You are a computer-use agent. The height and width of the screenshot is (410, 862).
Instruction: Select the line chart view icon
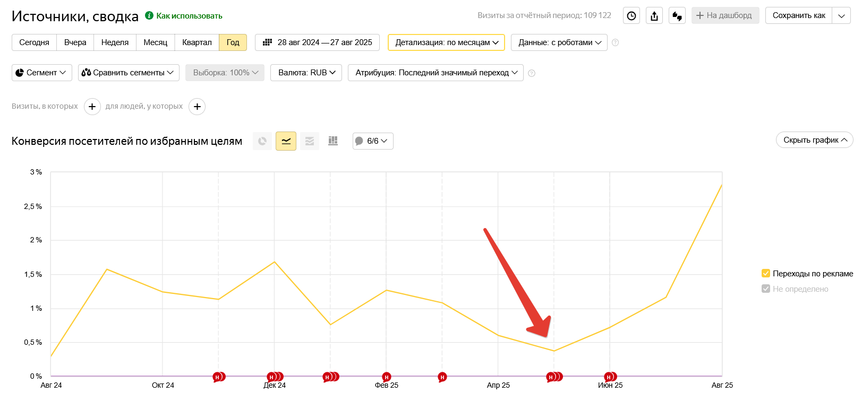(x=286, y=141)
